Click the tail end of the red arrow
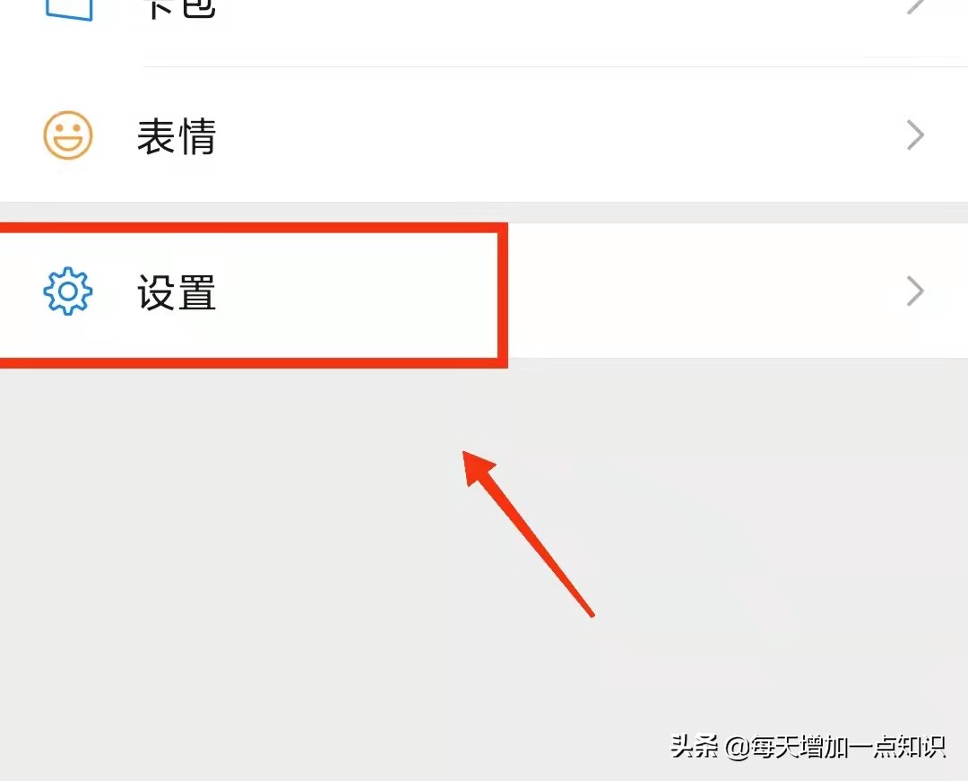Viewport: 968px width, 781px height. (x=590, y=612)
